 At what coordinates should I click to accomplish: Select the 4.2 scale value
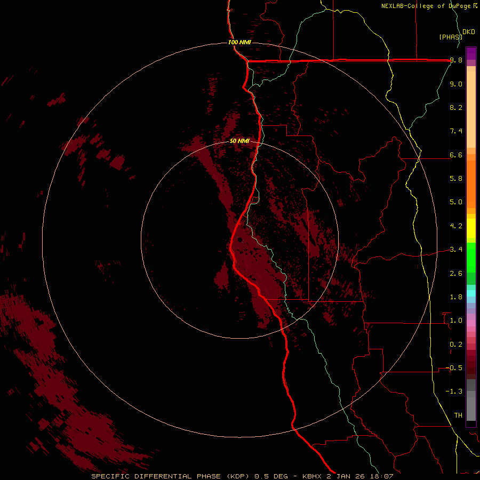point(456,226)
